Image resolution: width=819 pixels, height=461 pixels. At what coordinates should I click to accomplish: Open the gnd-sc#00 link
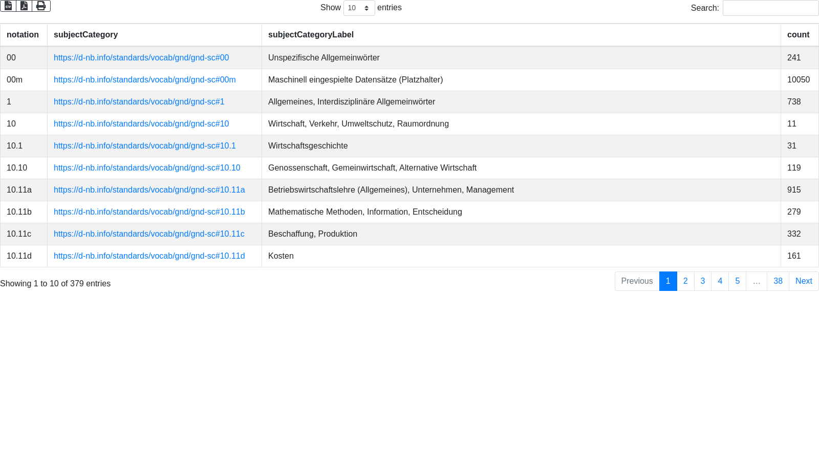click(141, 58)
